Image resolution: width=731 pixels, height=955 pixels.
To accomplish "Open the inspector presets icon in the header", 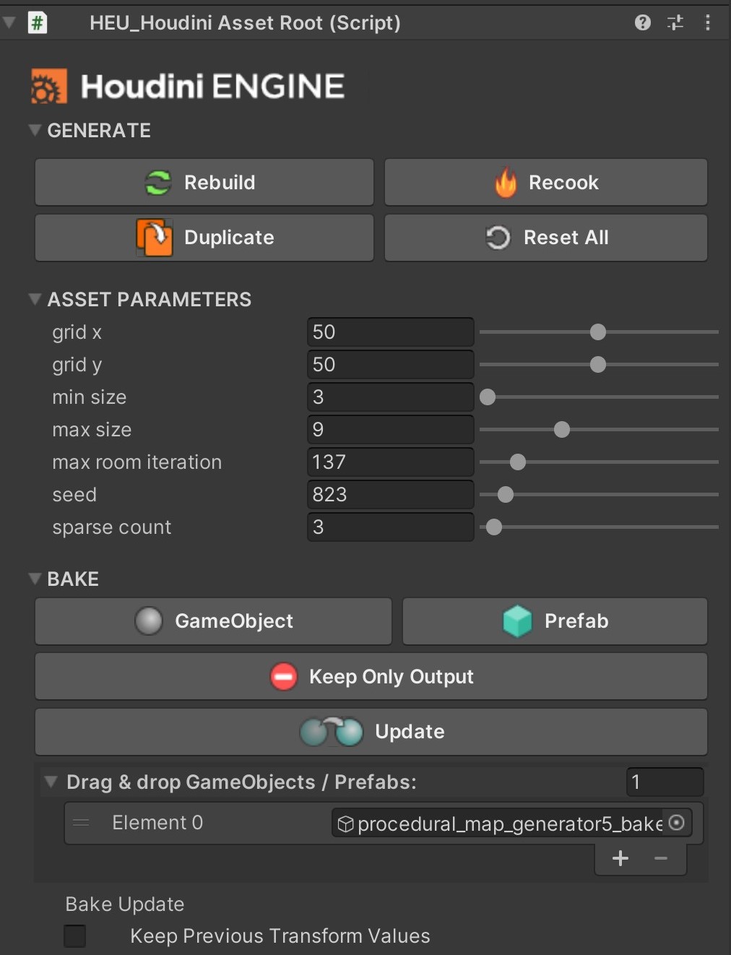I will (x=675, y=22).
